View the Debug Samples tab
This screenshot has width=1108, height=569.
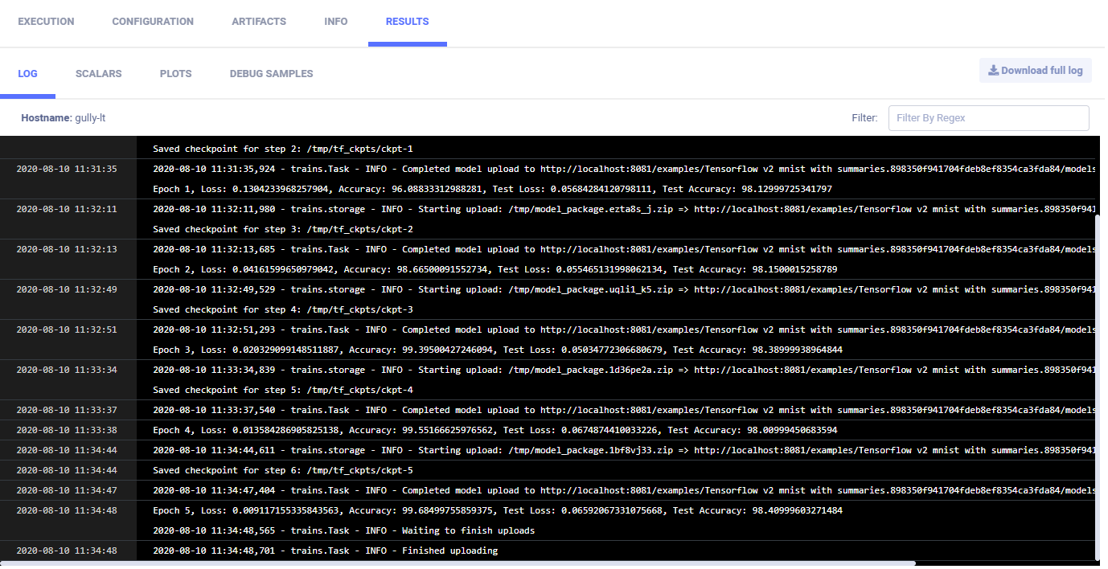coord(271,74)
